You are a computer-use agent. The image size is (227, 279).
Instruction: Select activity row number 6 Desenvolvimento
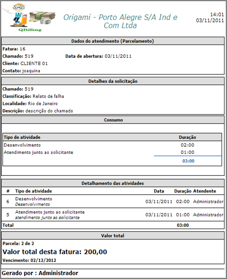pos(113,201)
